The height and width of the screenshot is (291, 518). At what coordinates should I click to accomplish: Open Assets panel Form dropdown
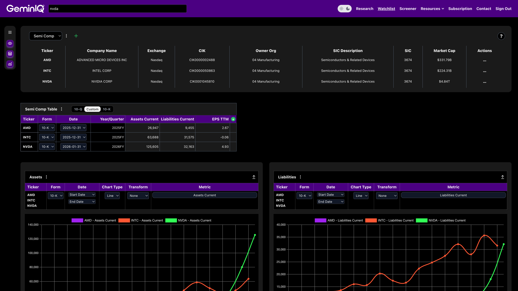[56, 196]
